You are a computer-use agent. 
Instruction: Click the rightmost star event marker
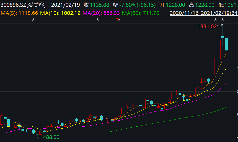pos(223,19)
